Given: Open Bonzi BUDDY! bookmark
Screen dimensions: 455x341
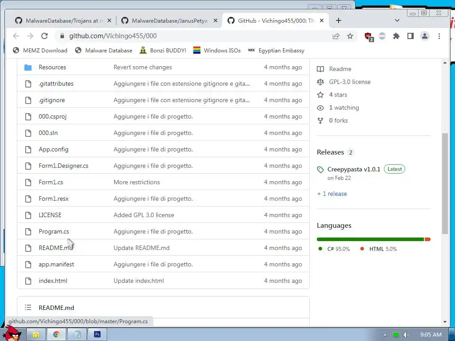Looking at the screenshot, I should pyautogui.click(x=163, y=51).
